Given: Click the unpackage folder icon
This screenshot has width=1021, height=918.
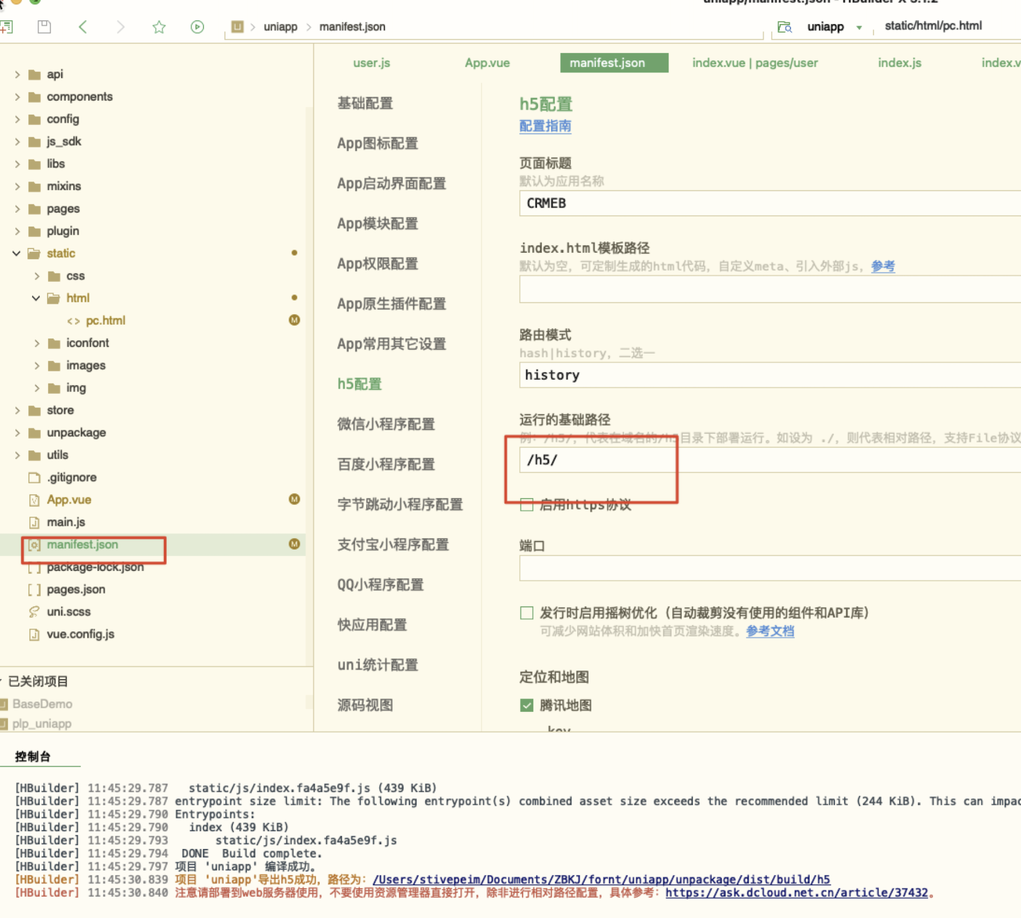Looking at the screenshot, I should [34, 433].
